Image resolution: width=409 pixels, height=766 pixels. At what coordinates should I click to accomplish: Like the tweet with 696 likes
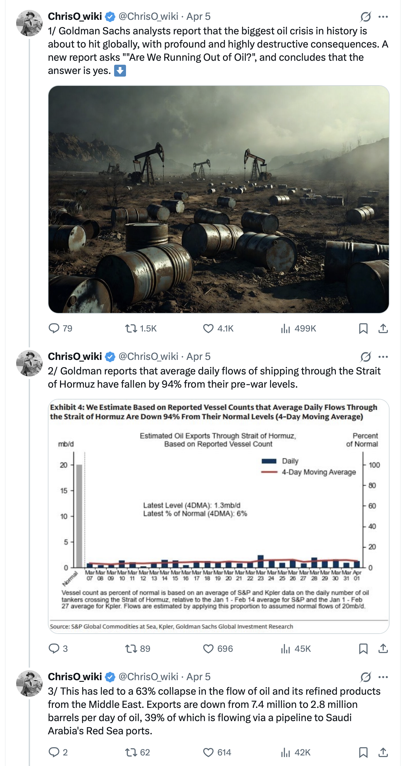(208, 648)
